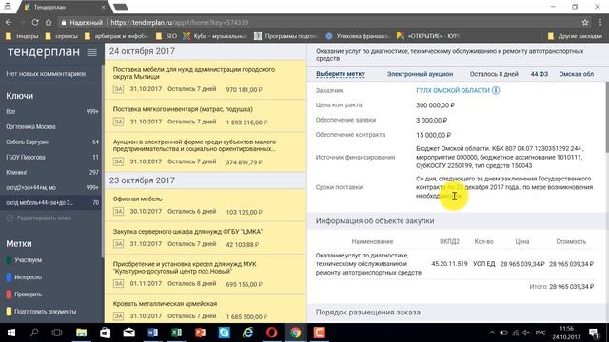Screen dimensions: 609x342
Task: Open the taskbar search icon
Action: 34,332
